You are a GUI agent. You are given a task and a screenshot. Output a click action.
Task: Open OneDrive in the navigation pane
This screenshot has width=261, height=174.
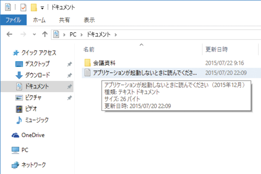pos(33,135)
